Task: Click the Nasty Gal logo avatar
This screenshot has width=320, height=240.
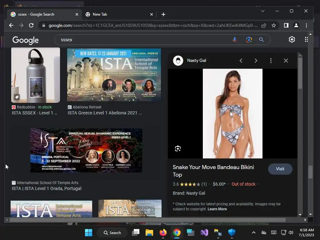Action: click(178, 61)
